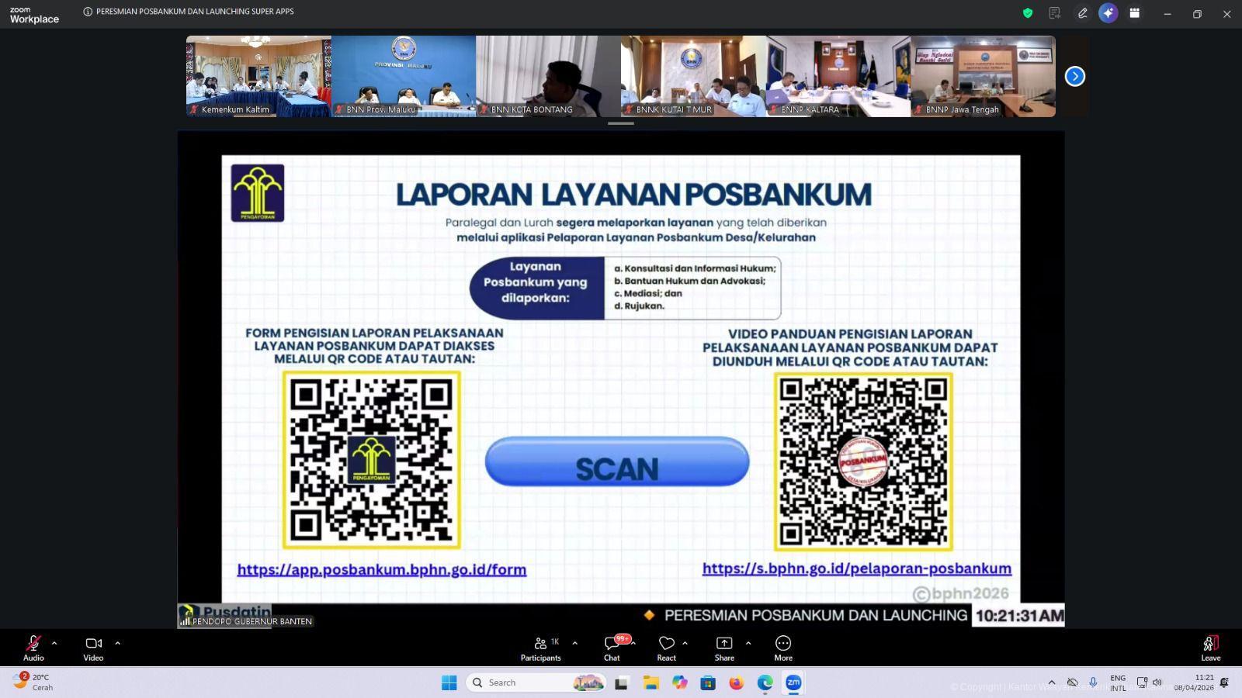Click the captions icon in the title bar
Image resolution: width=1242 pixels, height=698 pixels.
(x=1054, y=13)
